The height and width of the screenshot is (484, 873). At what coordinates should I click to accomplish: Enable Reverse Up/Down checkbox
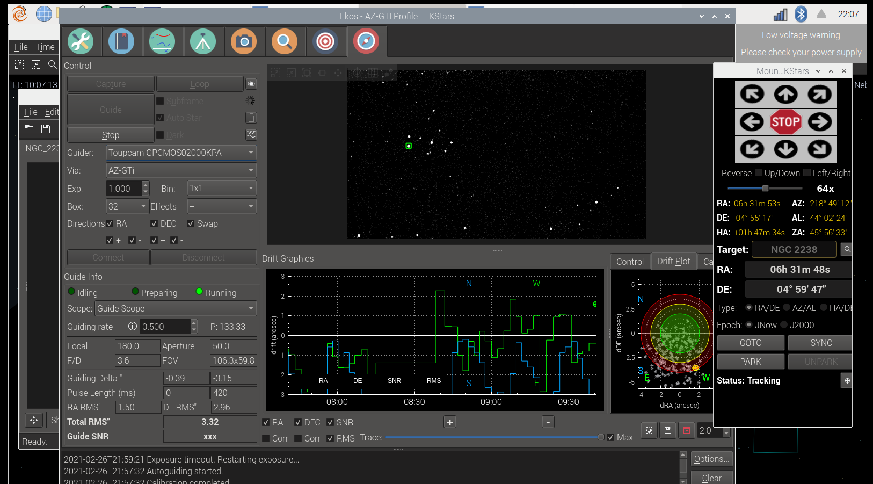(x=759, y=173)
